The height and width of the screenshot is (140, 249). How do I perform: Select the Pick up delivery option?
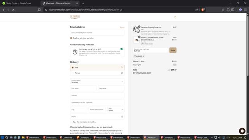point(97,73)
